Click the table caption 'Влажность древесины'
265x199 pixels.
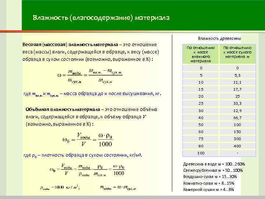[219, 39]
